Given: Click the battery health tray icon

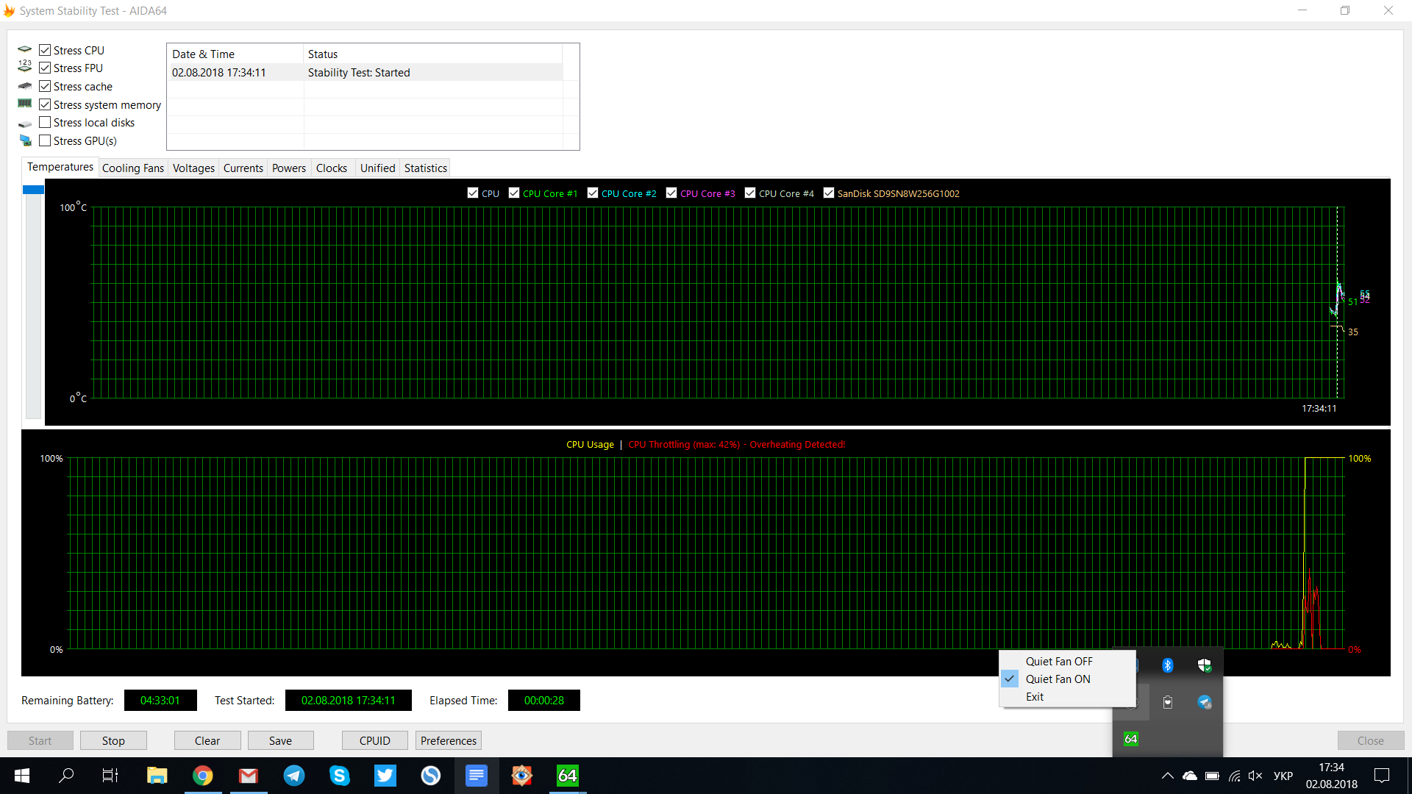Looking at the screenshot, I should pyautogui.click(x=1167, y=702).
